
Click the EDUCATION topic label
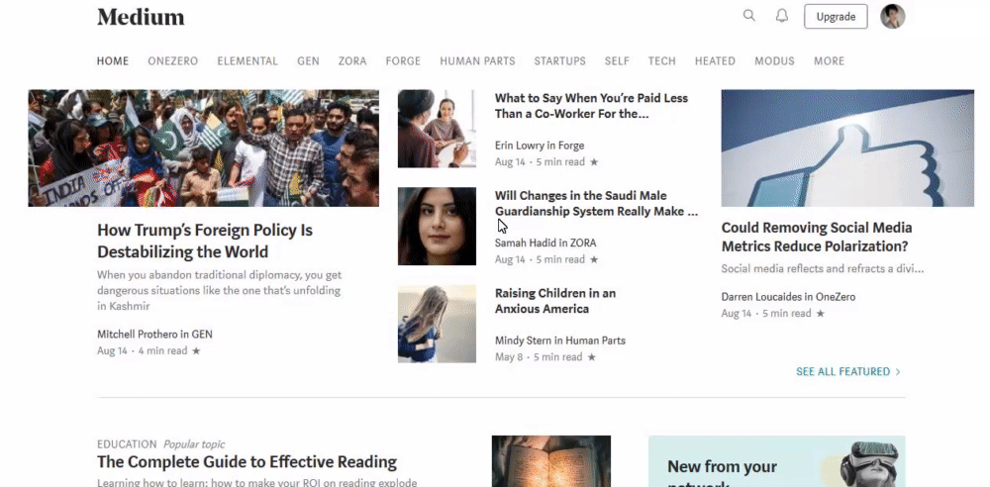pos(127,444)
